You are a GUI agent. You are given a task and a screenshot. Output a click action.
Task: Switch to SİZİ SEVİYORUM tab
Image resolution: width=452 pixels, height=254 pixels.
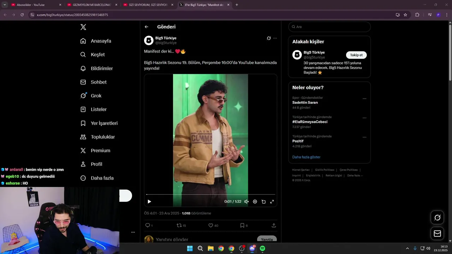(148, 5)
